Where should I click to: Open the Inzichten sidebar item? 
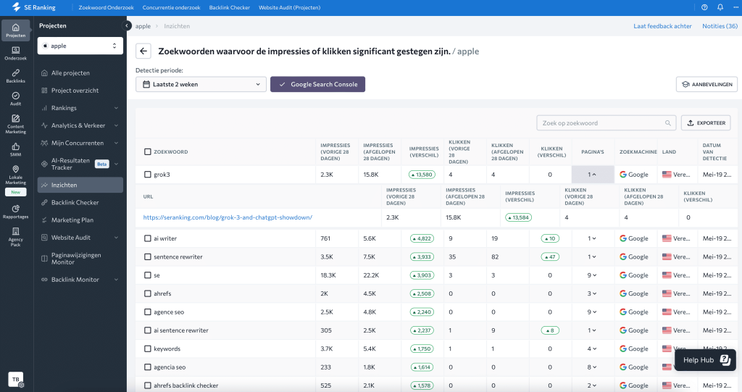80,185
